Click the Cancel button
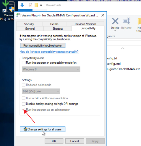Screen dimensions: 141x146 point(75,141)
